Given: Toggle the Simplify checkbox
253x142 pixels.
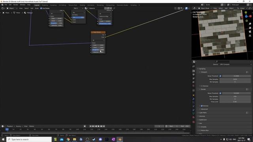Looking at the screenshot, I should (200, 127).
